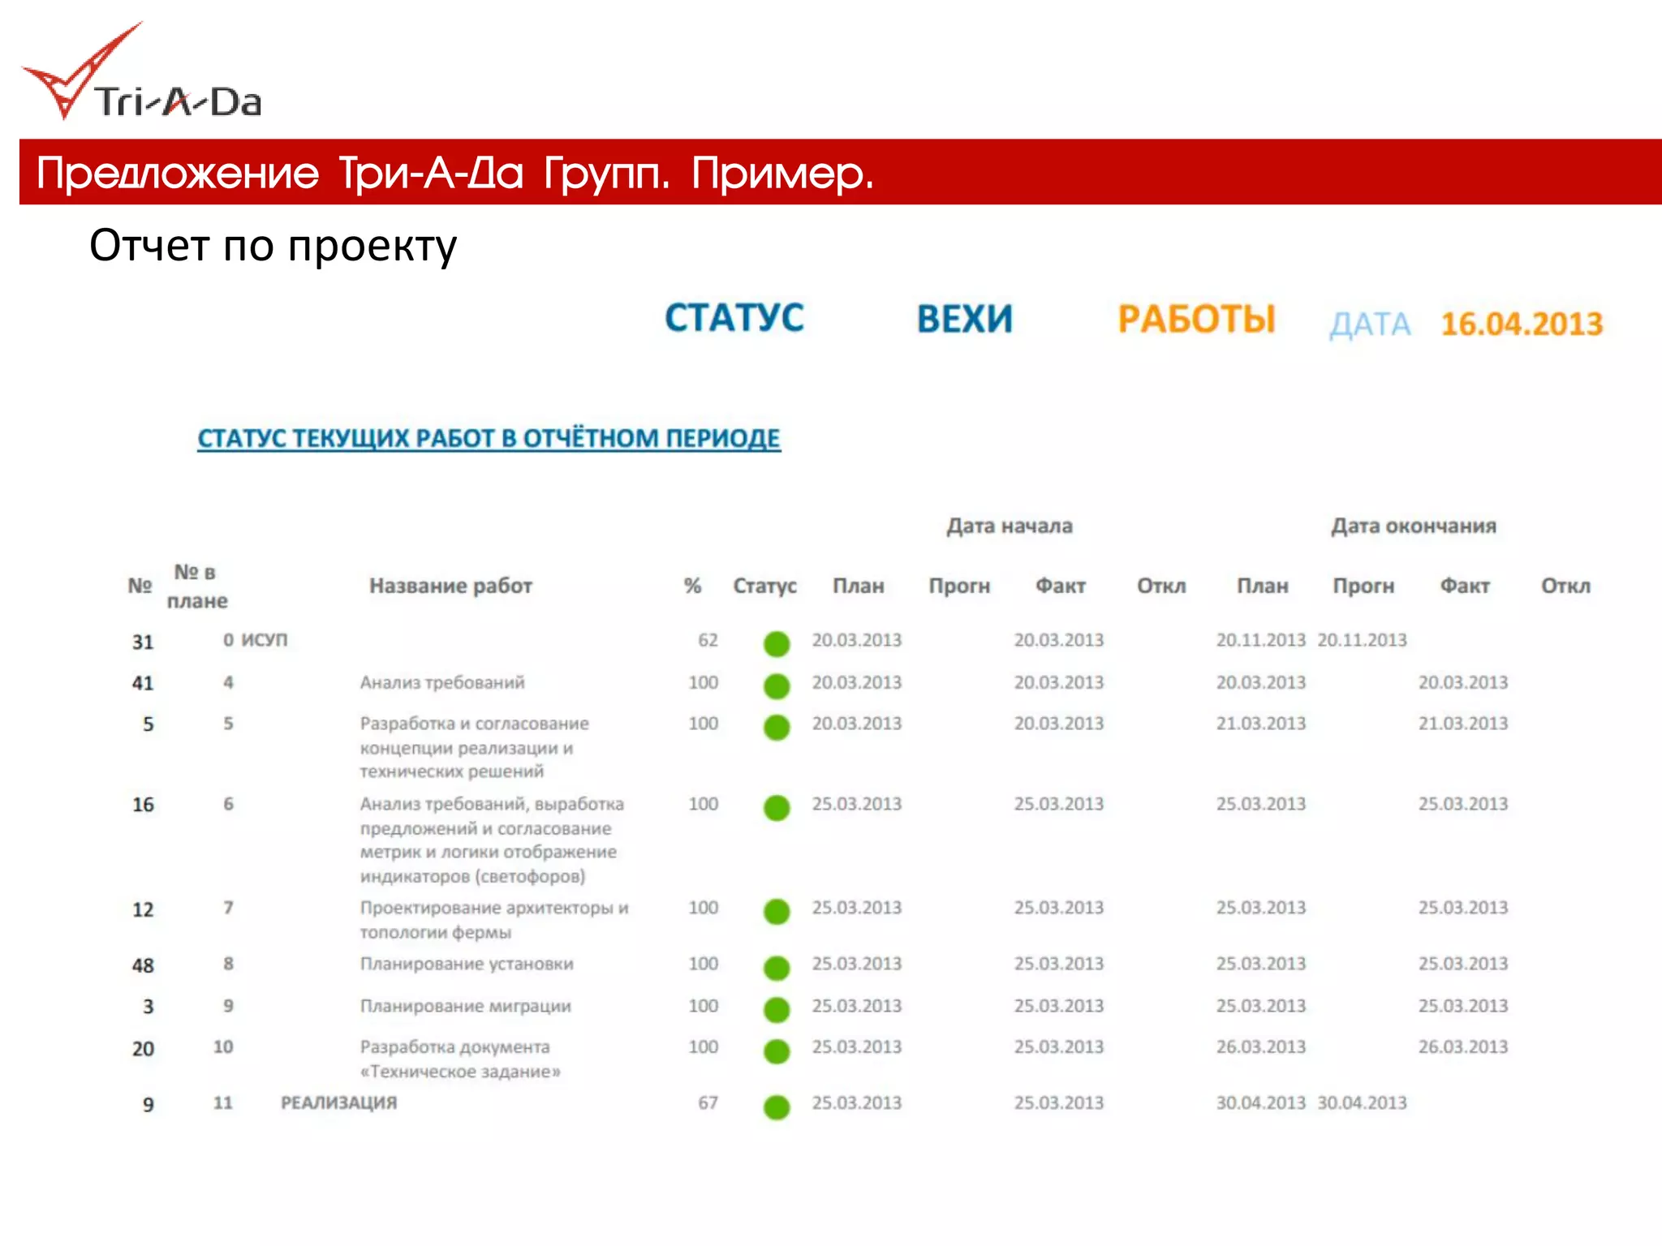1662x1246 pixels.
Task: Click status dot for Разработка и согласование концепции
Action: click(777, 727)
